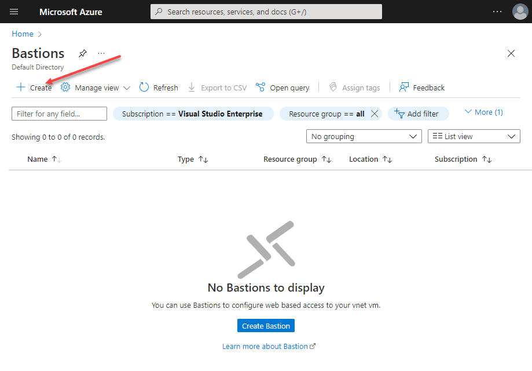Click the Manage view gear icon

[x=65, y=88]
